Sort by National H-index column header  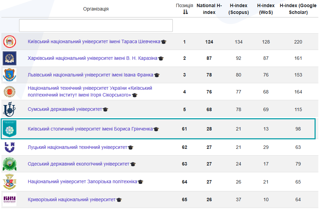coord(209,9)
